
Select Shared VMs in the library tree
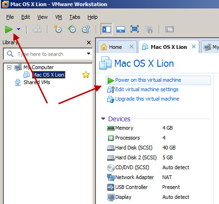pos(37,82)
